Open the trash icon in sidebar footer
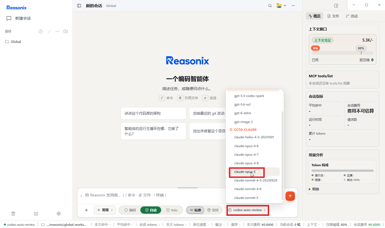385x228 pixels. click(x=13, y=214)
